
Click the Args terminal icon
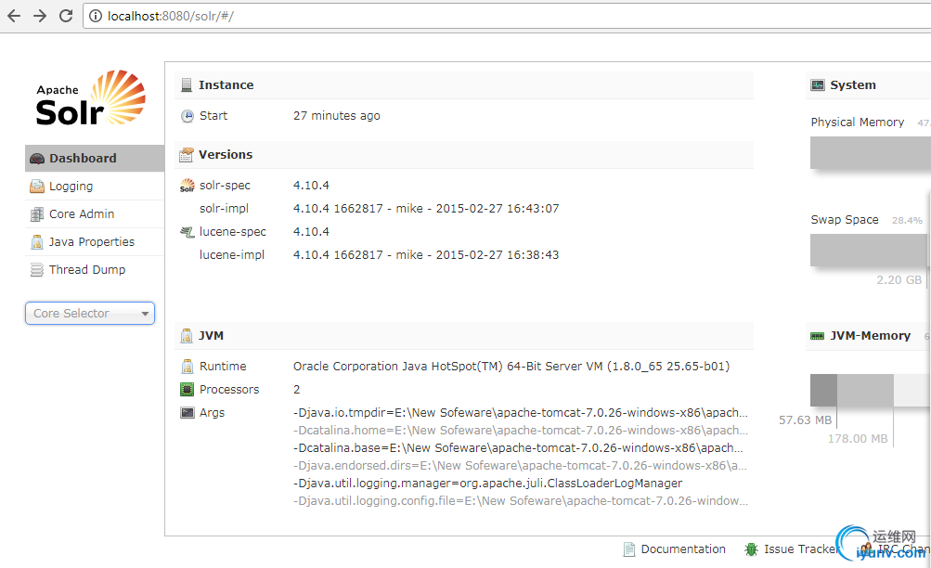click(187, 413)
